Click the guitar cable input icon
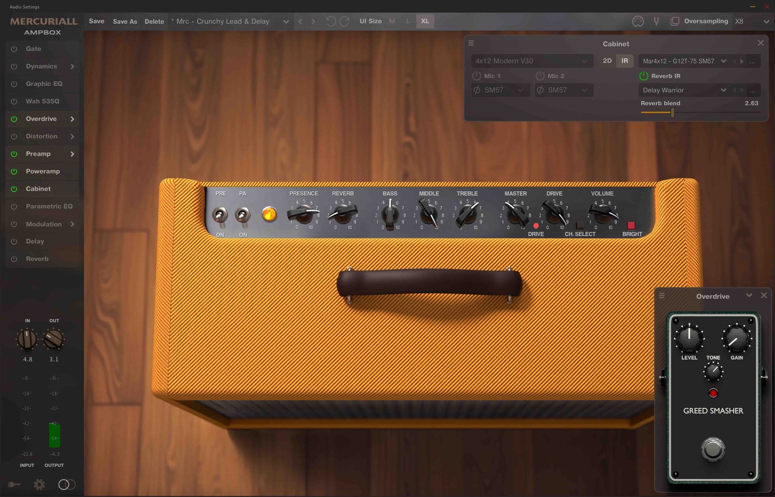This screenshot has width=775, height=497. [x=14, y=484]
